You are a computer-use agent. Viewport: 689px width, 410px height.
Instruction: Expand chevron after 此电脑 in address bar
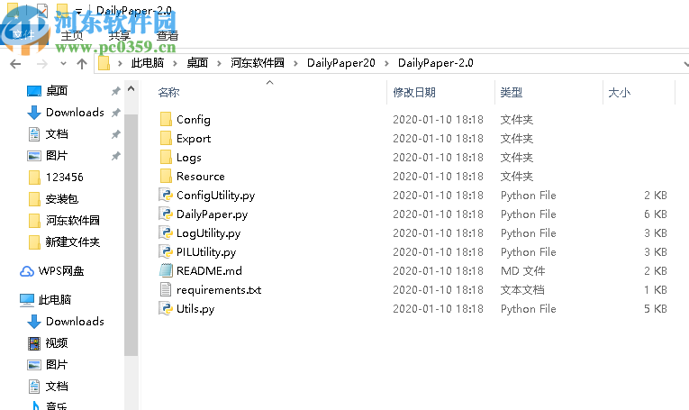click(x=176, y=63)
